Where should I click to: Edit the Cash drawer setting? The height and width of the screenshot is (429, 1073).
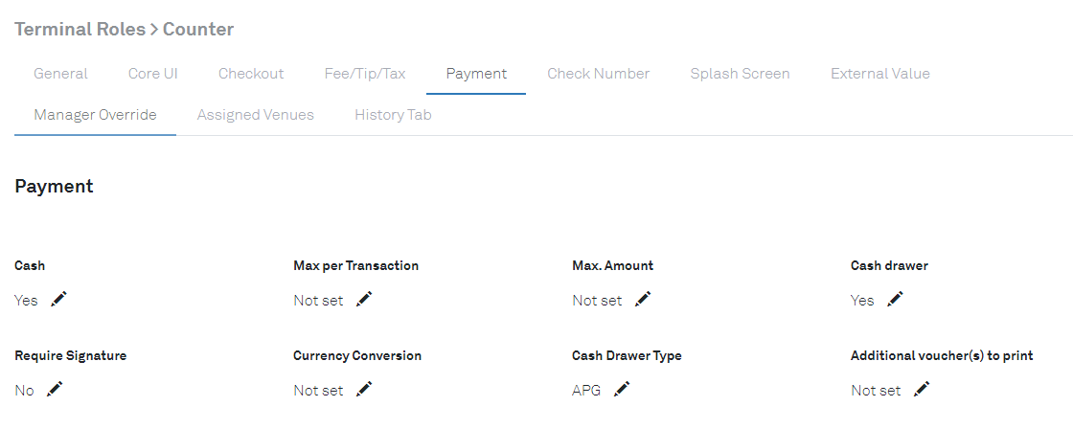point(895,300)
